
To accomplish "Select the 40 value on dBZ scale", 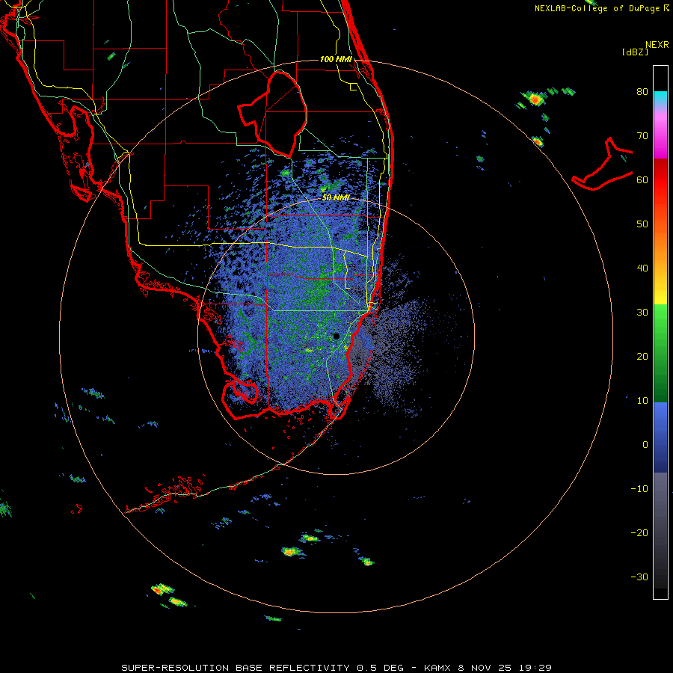I will coord(642,268).
